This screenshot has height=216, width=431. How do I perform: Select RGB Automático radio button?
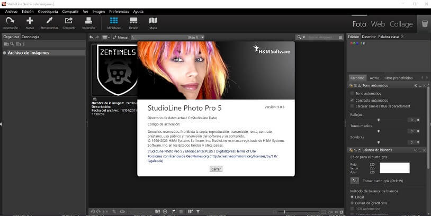[352, 209]
